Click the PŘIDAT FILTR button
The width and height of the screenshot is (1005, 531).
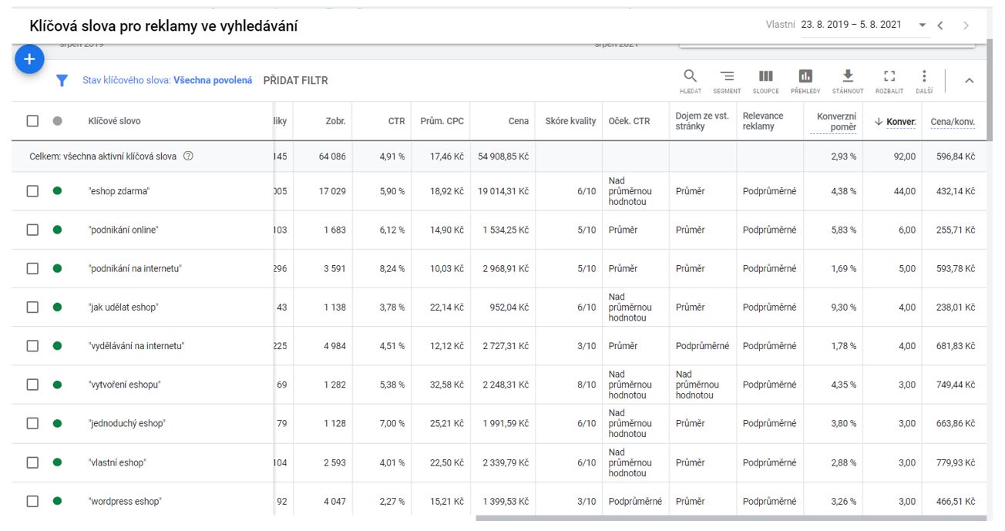coord(296,80)
